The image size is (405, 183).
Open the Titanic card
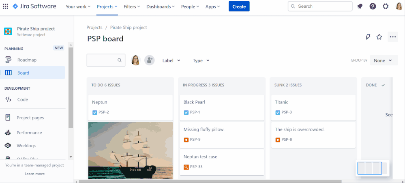pos(313,108)
